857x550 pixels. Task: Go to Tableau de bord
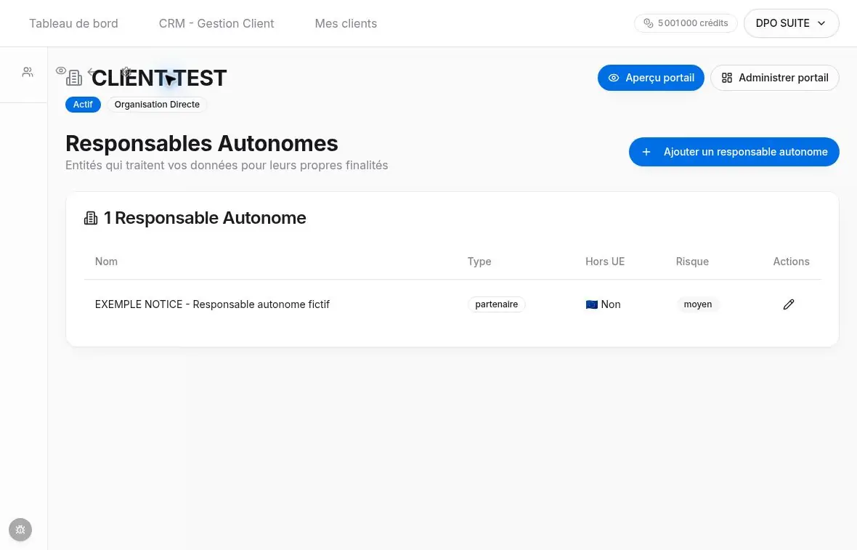tap(73, 23)
